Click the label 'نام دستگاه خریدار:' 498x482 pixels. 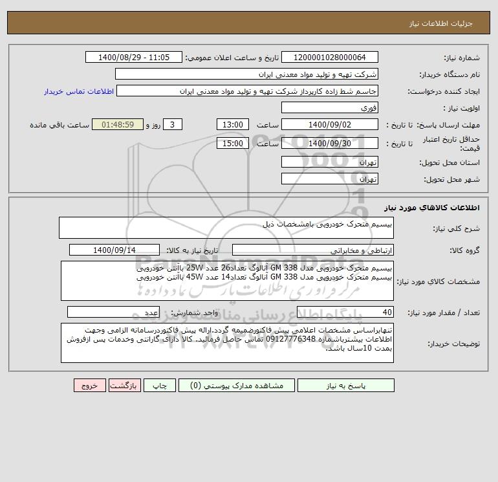click(x=449, y=74)
